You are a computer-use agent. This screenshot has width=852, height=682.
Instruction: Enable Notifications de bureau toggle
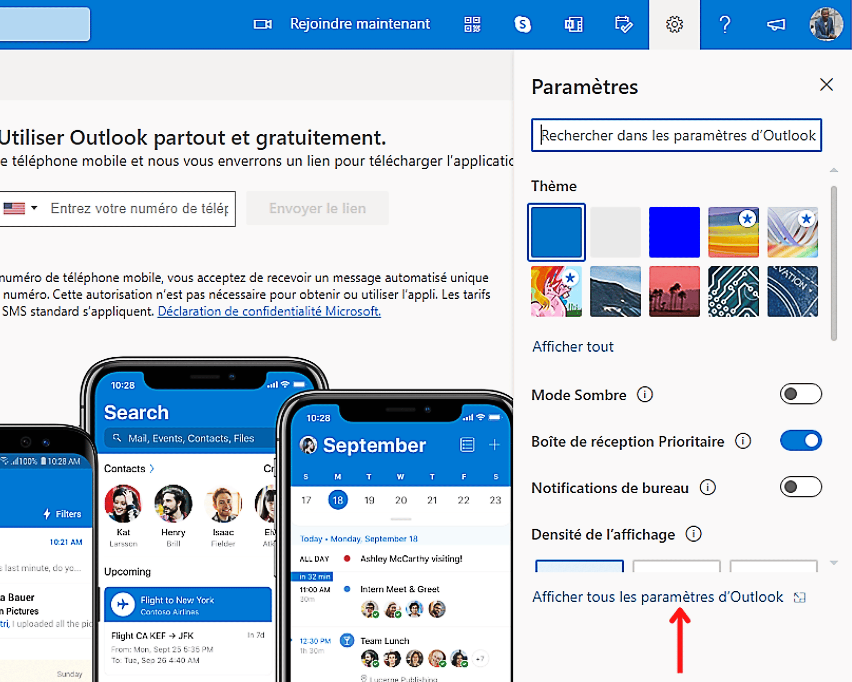[801, 487]
